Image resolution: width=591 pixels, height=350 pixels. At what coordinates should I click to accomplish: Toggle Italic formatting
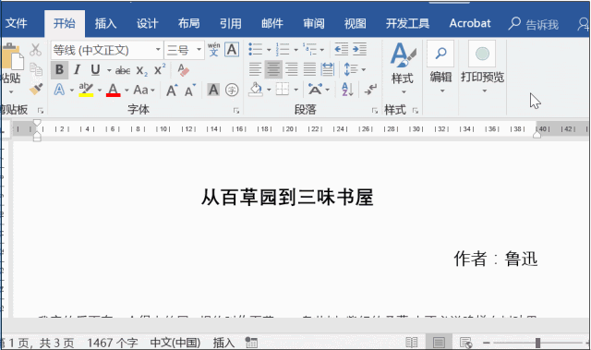77,69
